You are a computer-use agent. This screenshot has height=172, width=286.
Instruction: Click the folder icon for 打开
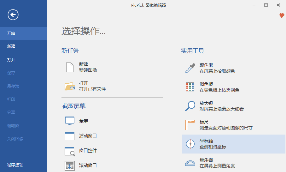pyautogui.click(x=70, y=86)
